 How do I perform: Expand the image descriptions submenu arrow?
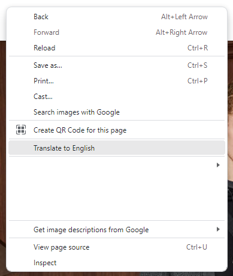pyautogui.click(x=218, y=229)
